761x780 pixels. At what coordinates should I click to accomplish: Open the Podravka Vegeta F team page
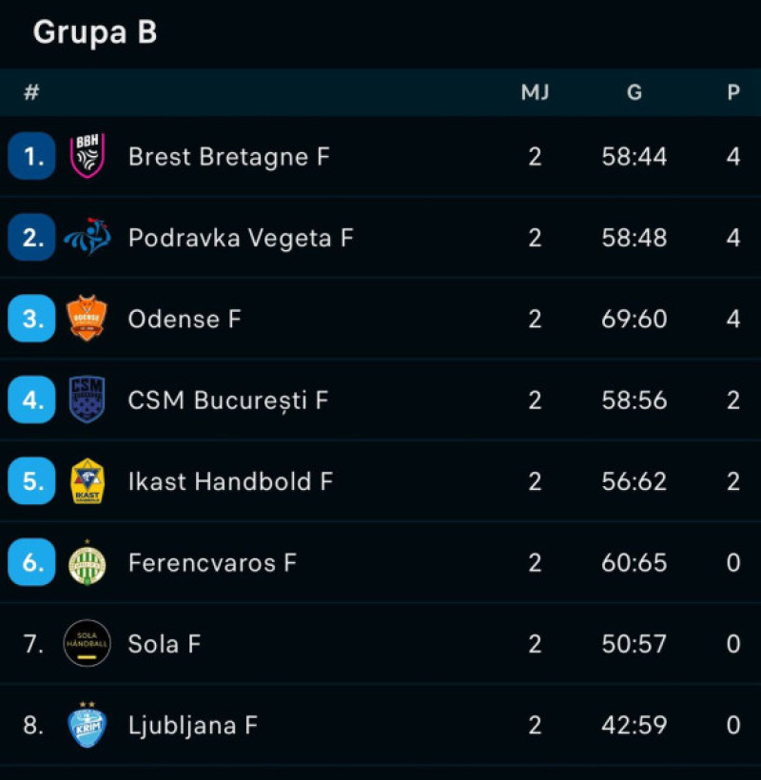241,238
